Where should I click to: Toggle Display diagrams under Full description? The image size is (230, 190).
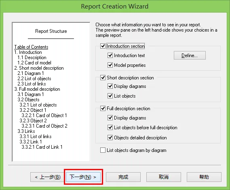(110, 118)
